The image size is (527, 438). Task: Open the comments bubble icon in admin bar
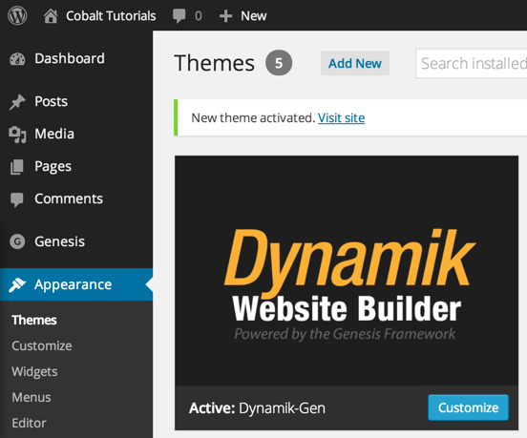pos(179,16)
